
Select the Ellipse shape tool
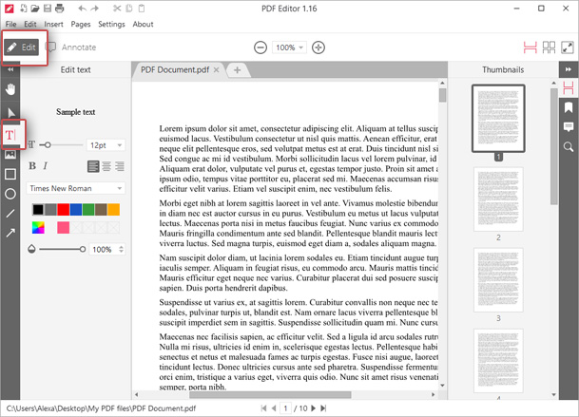[x=10, y=194]
